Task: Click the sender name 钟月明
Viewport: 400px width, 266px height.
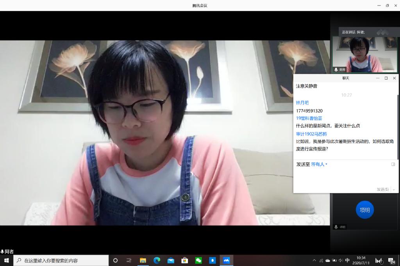Action: click(302, 103)
